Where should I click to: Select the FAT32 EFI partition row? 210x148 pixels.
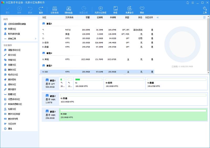pyautogui.click(x=97, y=30)
